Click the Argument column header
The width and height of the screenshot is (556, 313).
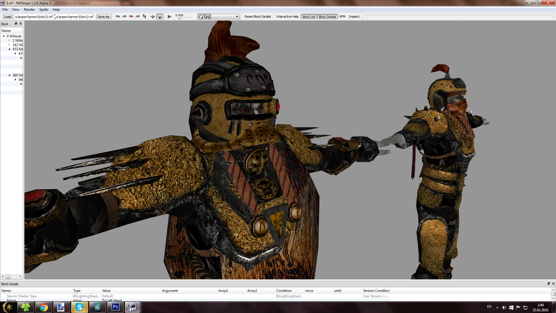(189, 291)
